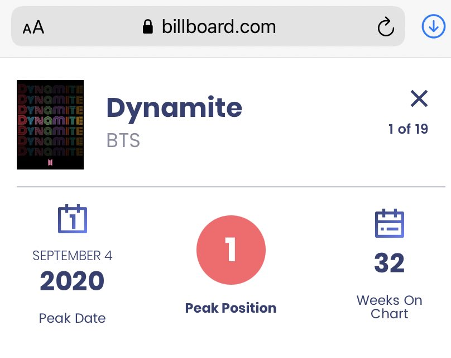Viewport: 451px width, 358px height.
Task: Click the 2020 peak year
Action: pyautogui.click(x=72, y=281)
